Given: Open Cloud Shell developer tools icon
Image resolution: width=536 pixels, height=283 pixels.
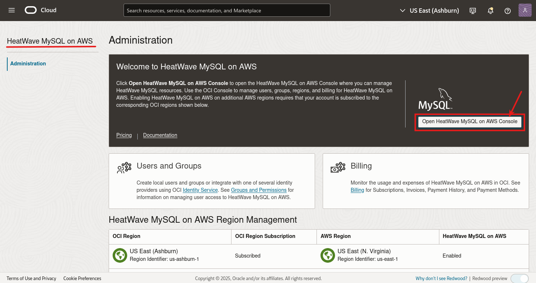Looking at the screenshot, I should point(473,11).
